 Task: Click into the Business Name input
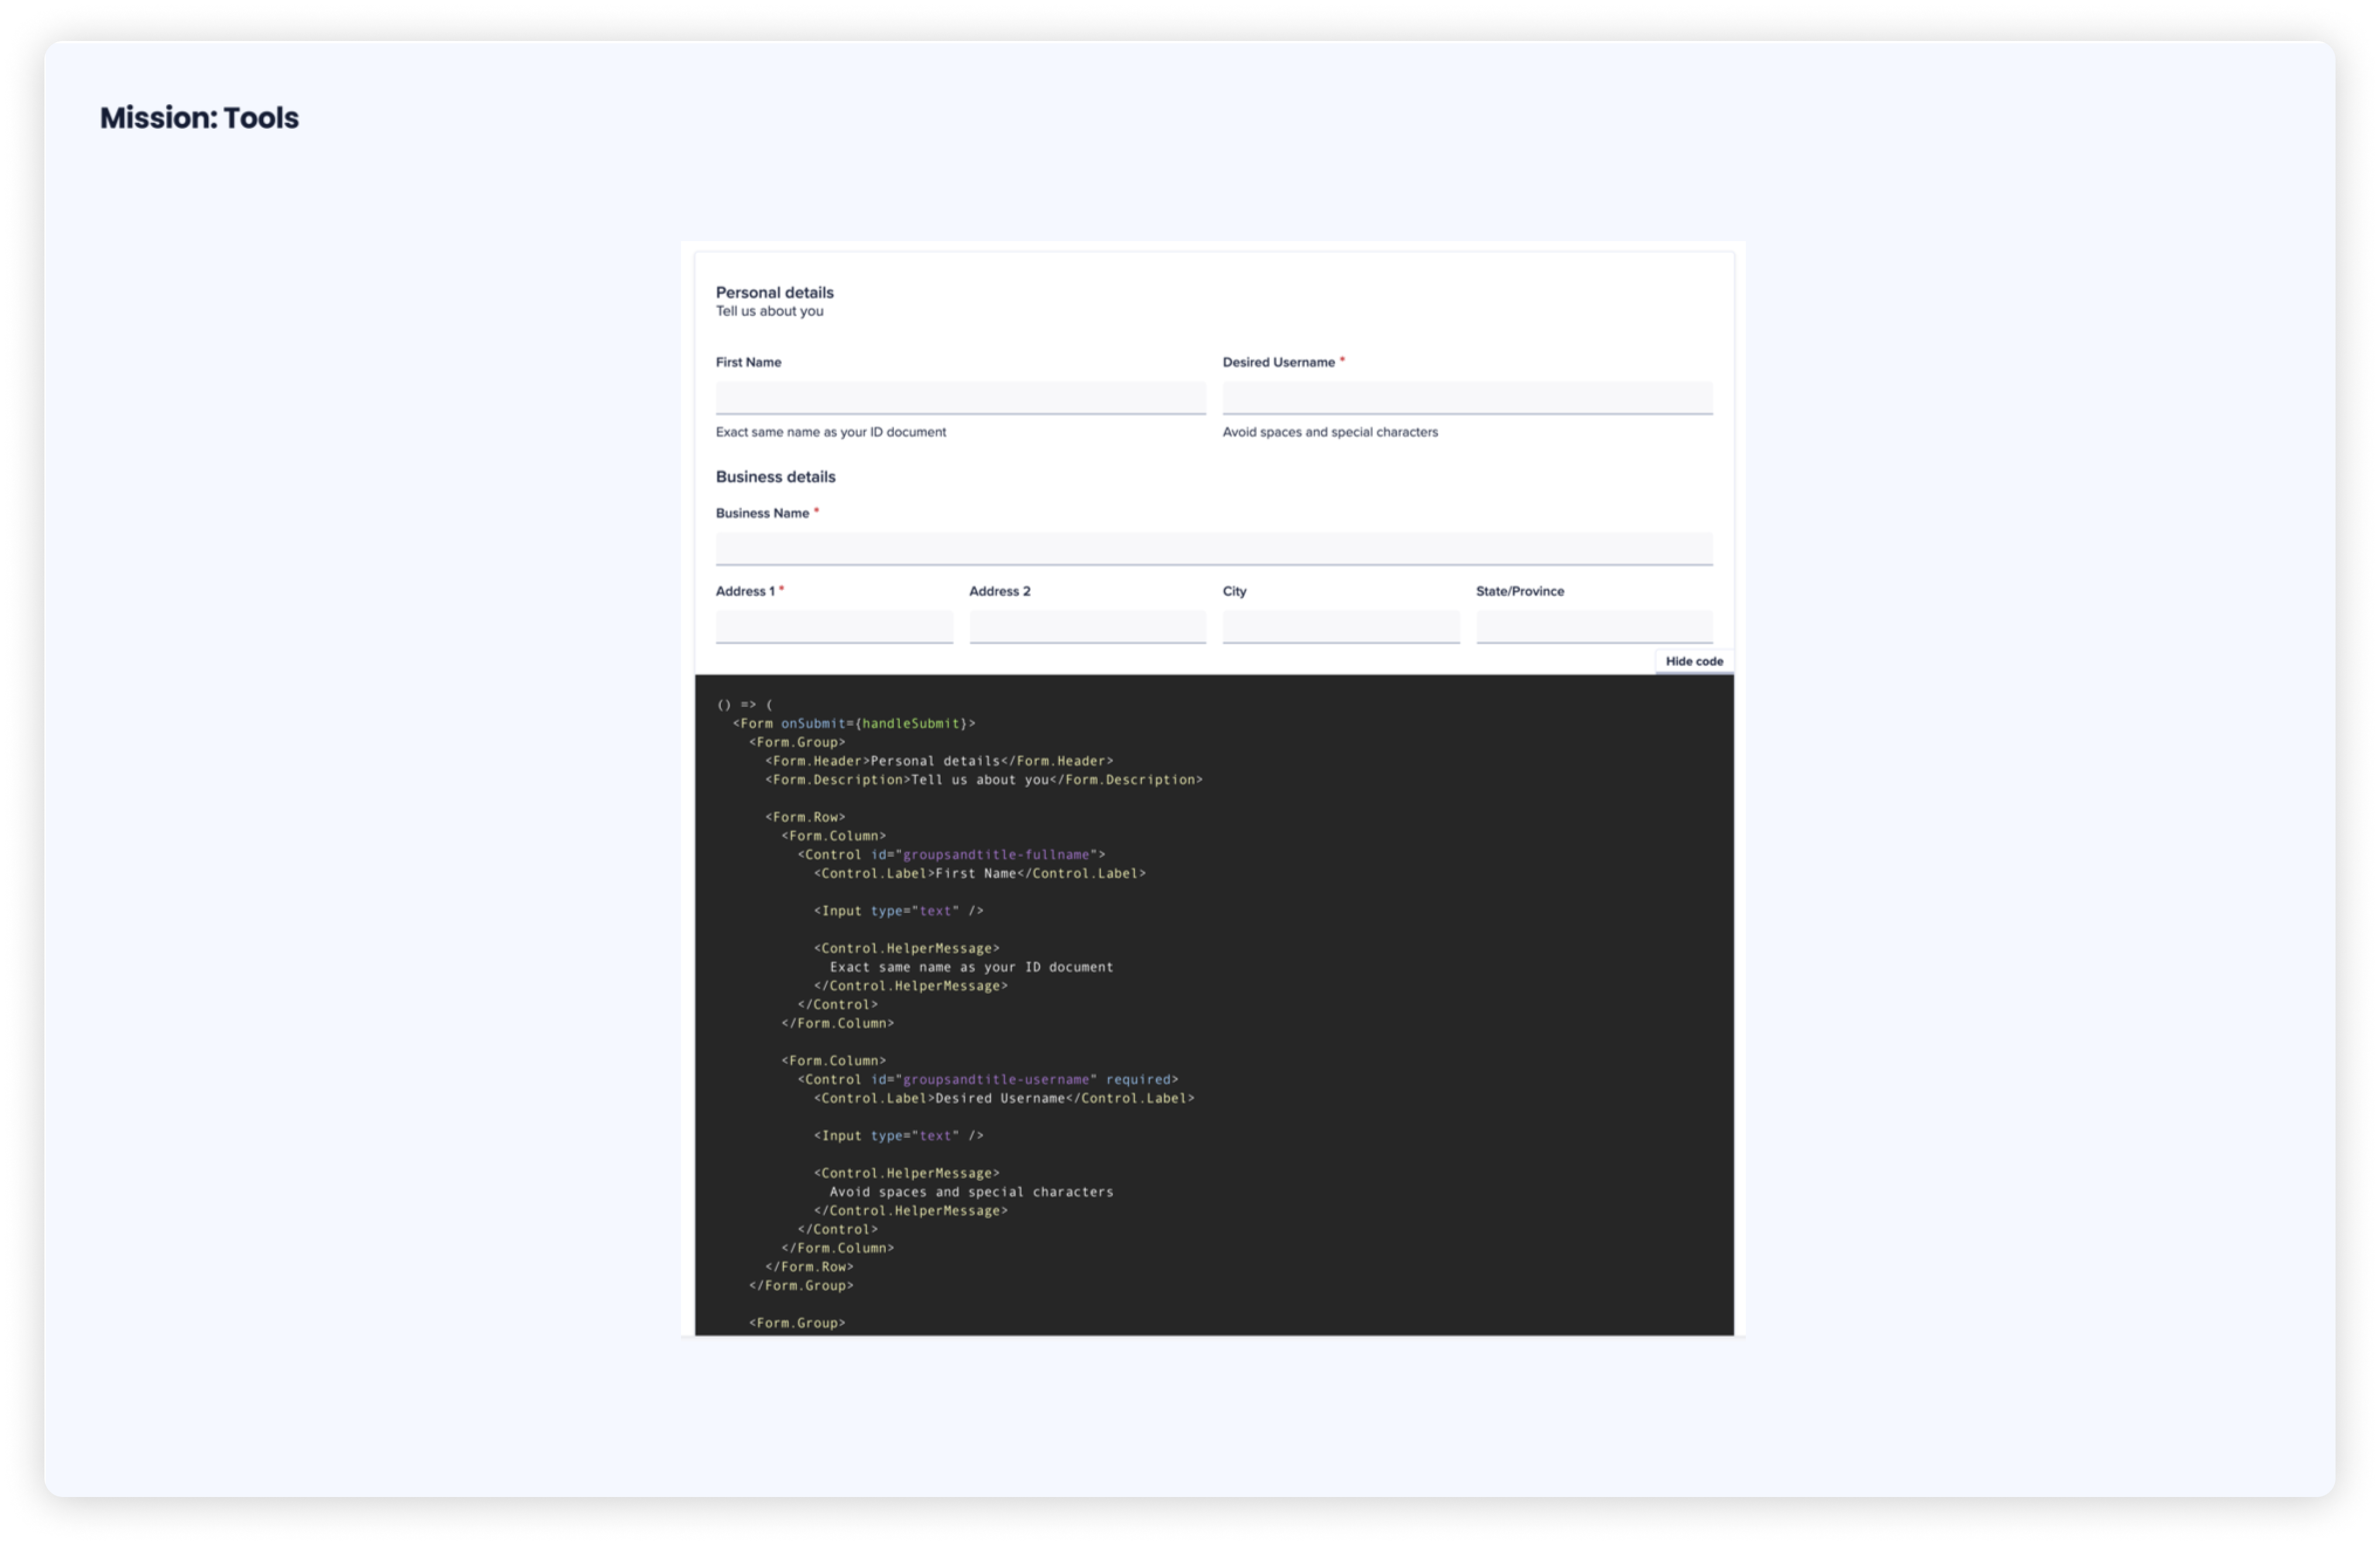pos(1213,548)
